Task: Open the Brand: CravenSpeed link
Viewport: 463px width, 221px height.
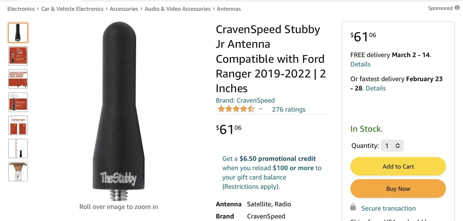Action: (245, 100)
